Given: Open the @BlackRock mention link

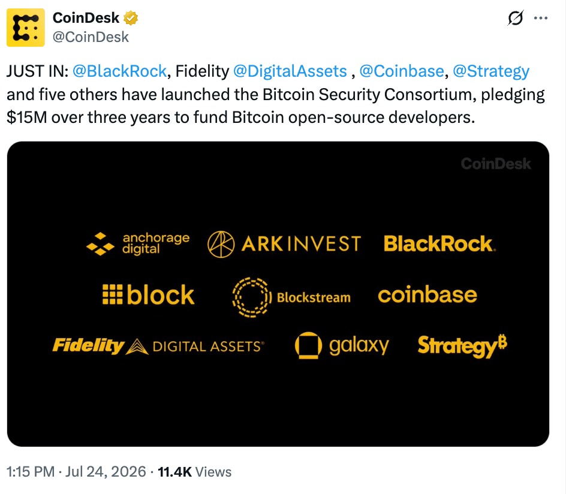Looking at the screenshot, I should [x=119, y=71].
